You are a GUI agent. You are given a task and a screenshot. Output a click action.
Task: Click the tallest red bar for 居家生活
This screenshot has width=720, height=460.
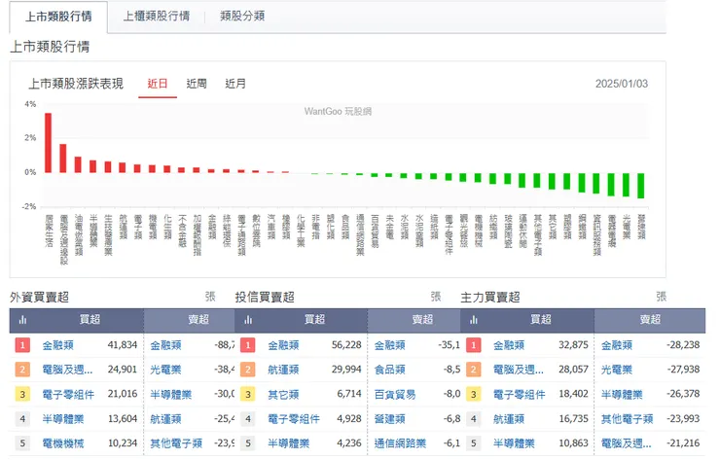(x=49, y=143)
